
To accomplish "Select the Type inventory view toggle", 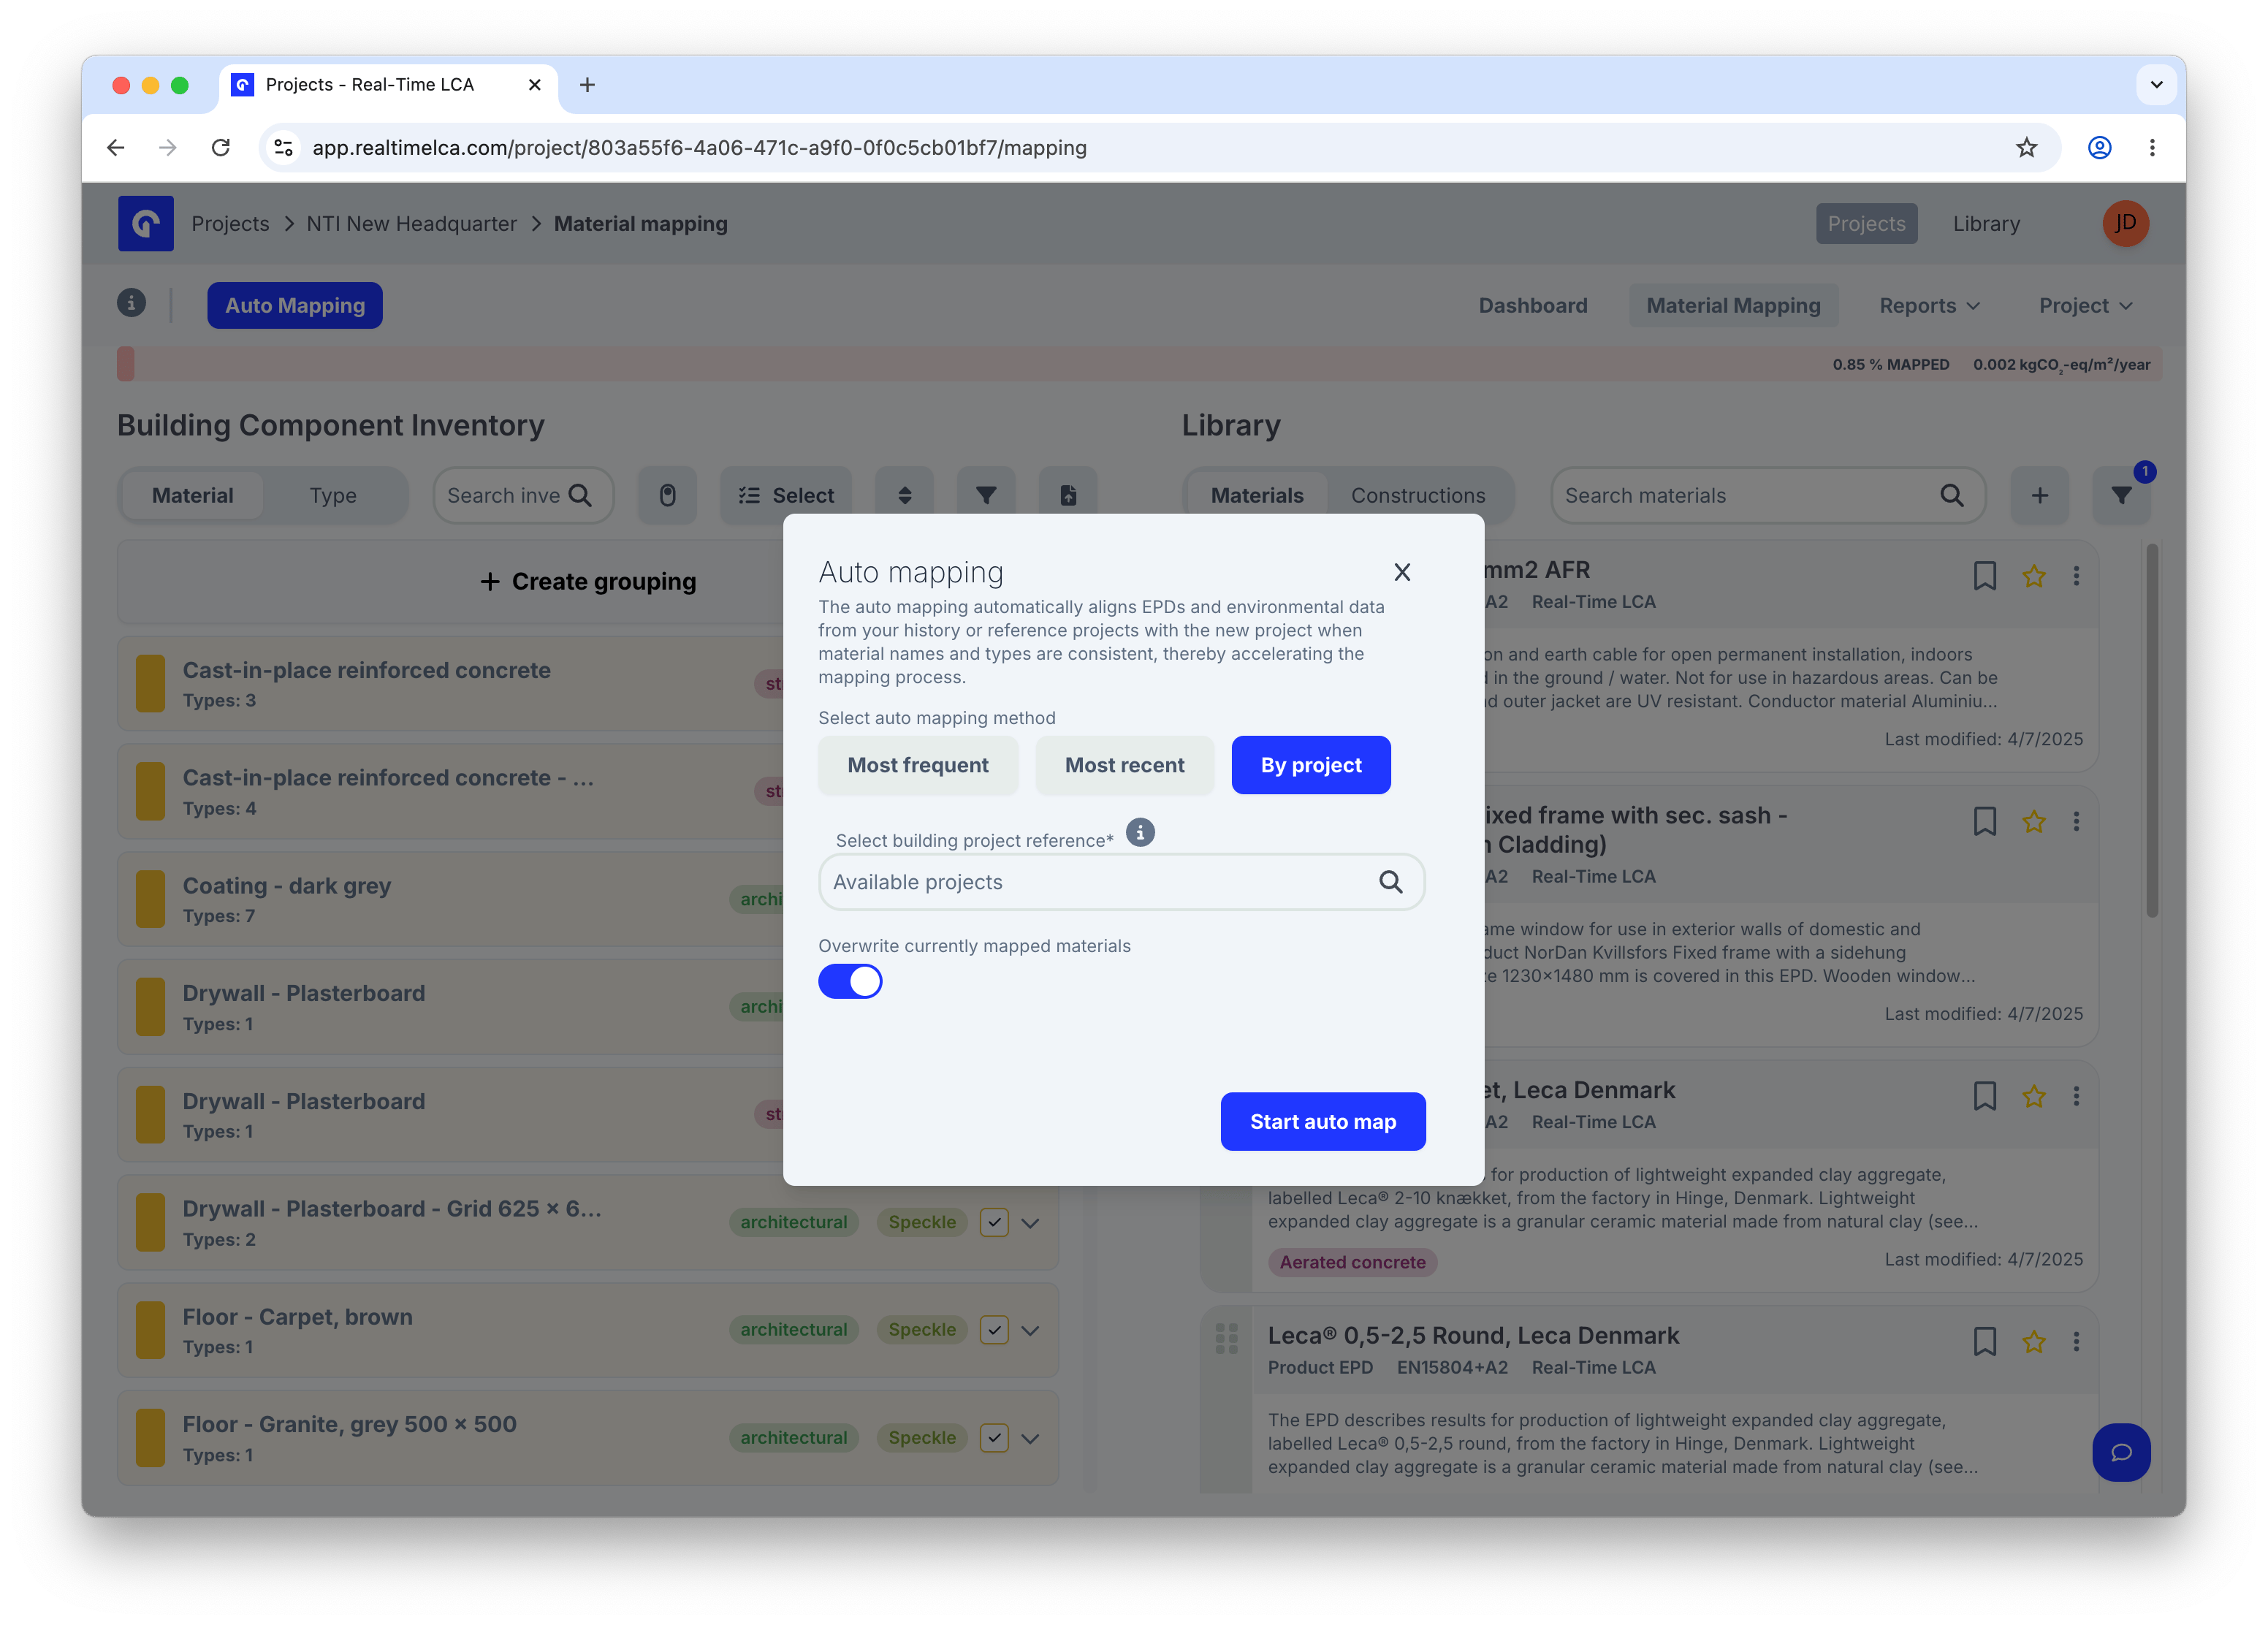I will click(333, 495).
